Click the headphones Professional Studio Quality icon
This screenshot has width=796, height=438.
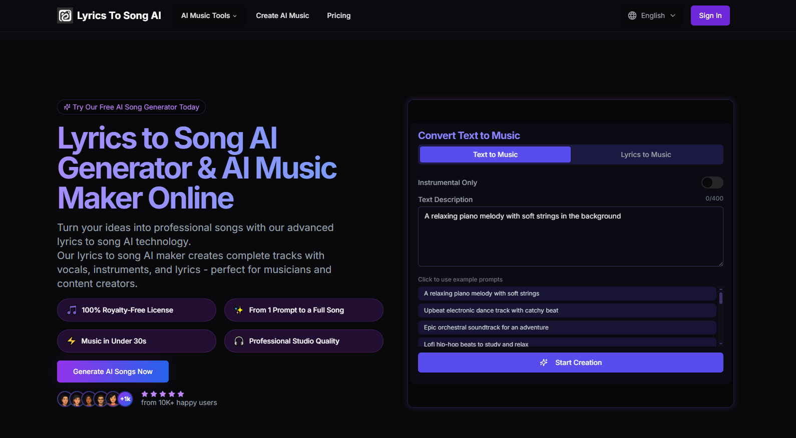point(239,341)
